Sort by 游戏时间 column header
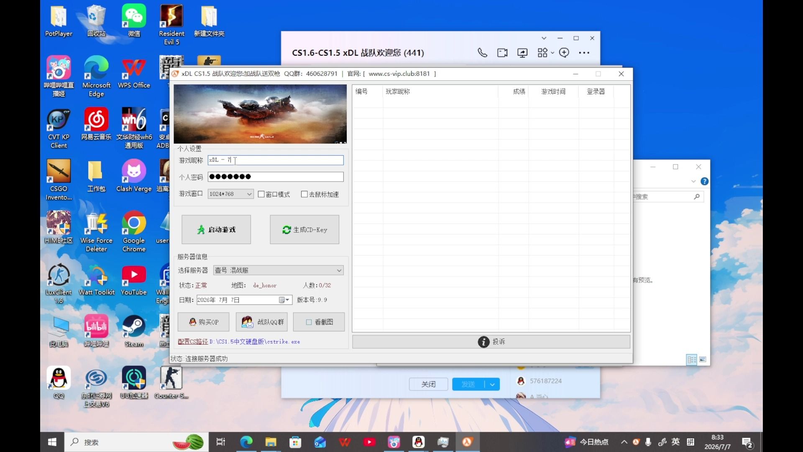Screen dimensions: 803x452 [x=553, y=91]
